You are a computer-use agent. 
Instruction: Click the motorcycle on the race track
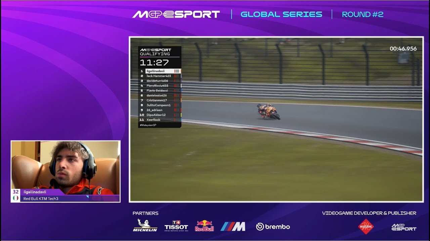[268, 111]
